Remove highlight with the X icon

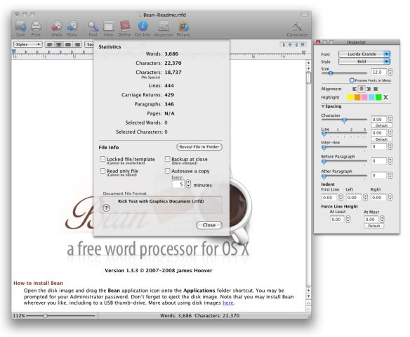click(385, 98)
